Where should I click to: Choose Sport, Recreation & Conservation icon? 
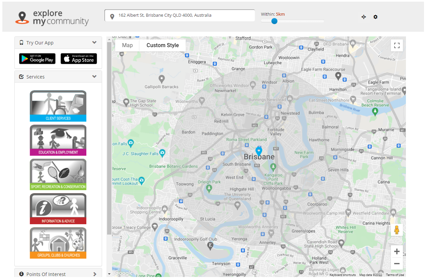pyautogui.click(x=58, y=174)
